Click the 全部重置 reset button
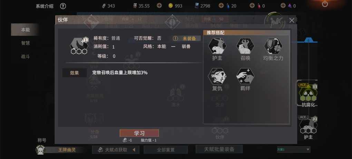The height and width of the screenshot is (159, 352). pyautogui.click(x=166, y=150)
